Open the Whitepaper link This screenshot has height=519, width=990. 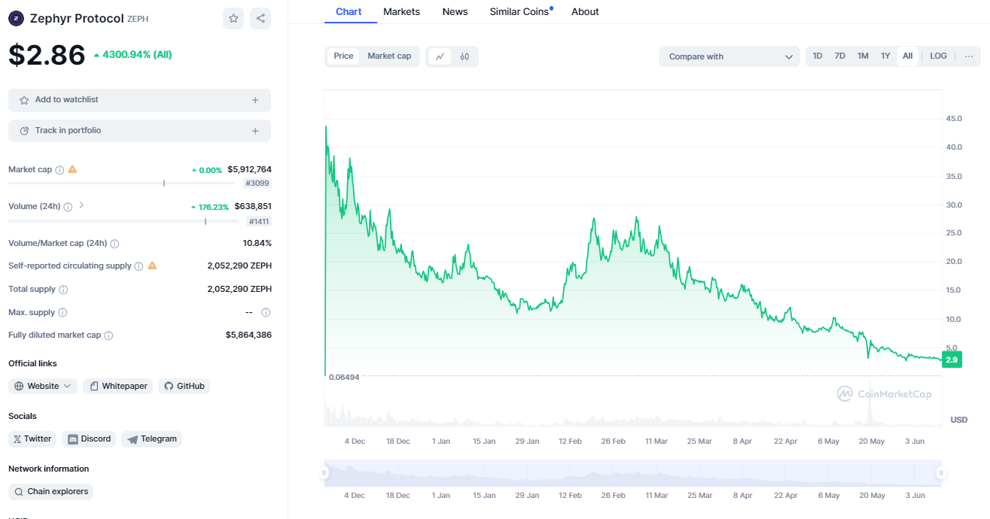click(118, 386)
